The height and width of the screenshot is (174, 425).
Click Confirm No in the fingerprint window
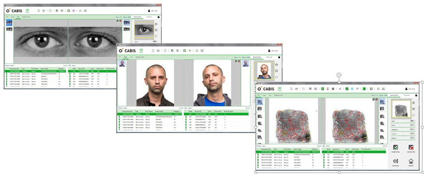(411, 148)
